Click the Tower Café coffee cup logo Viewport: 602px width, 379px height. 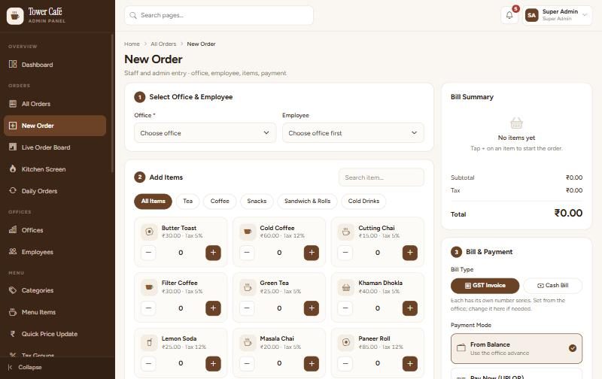tap(15, 16)
